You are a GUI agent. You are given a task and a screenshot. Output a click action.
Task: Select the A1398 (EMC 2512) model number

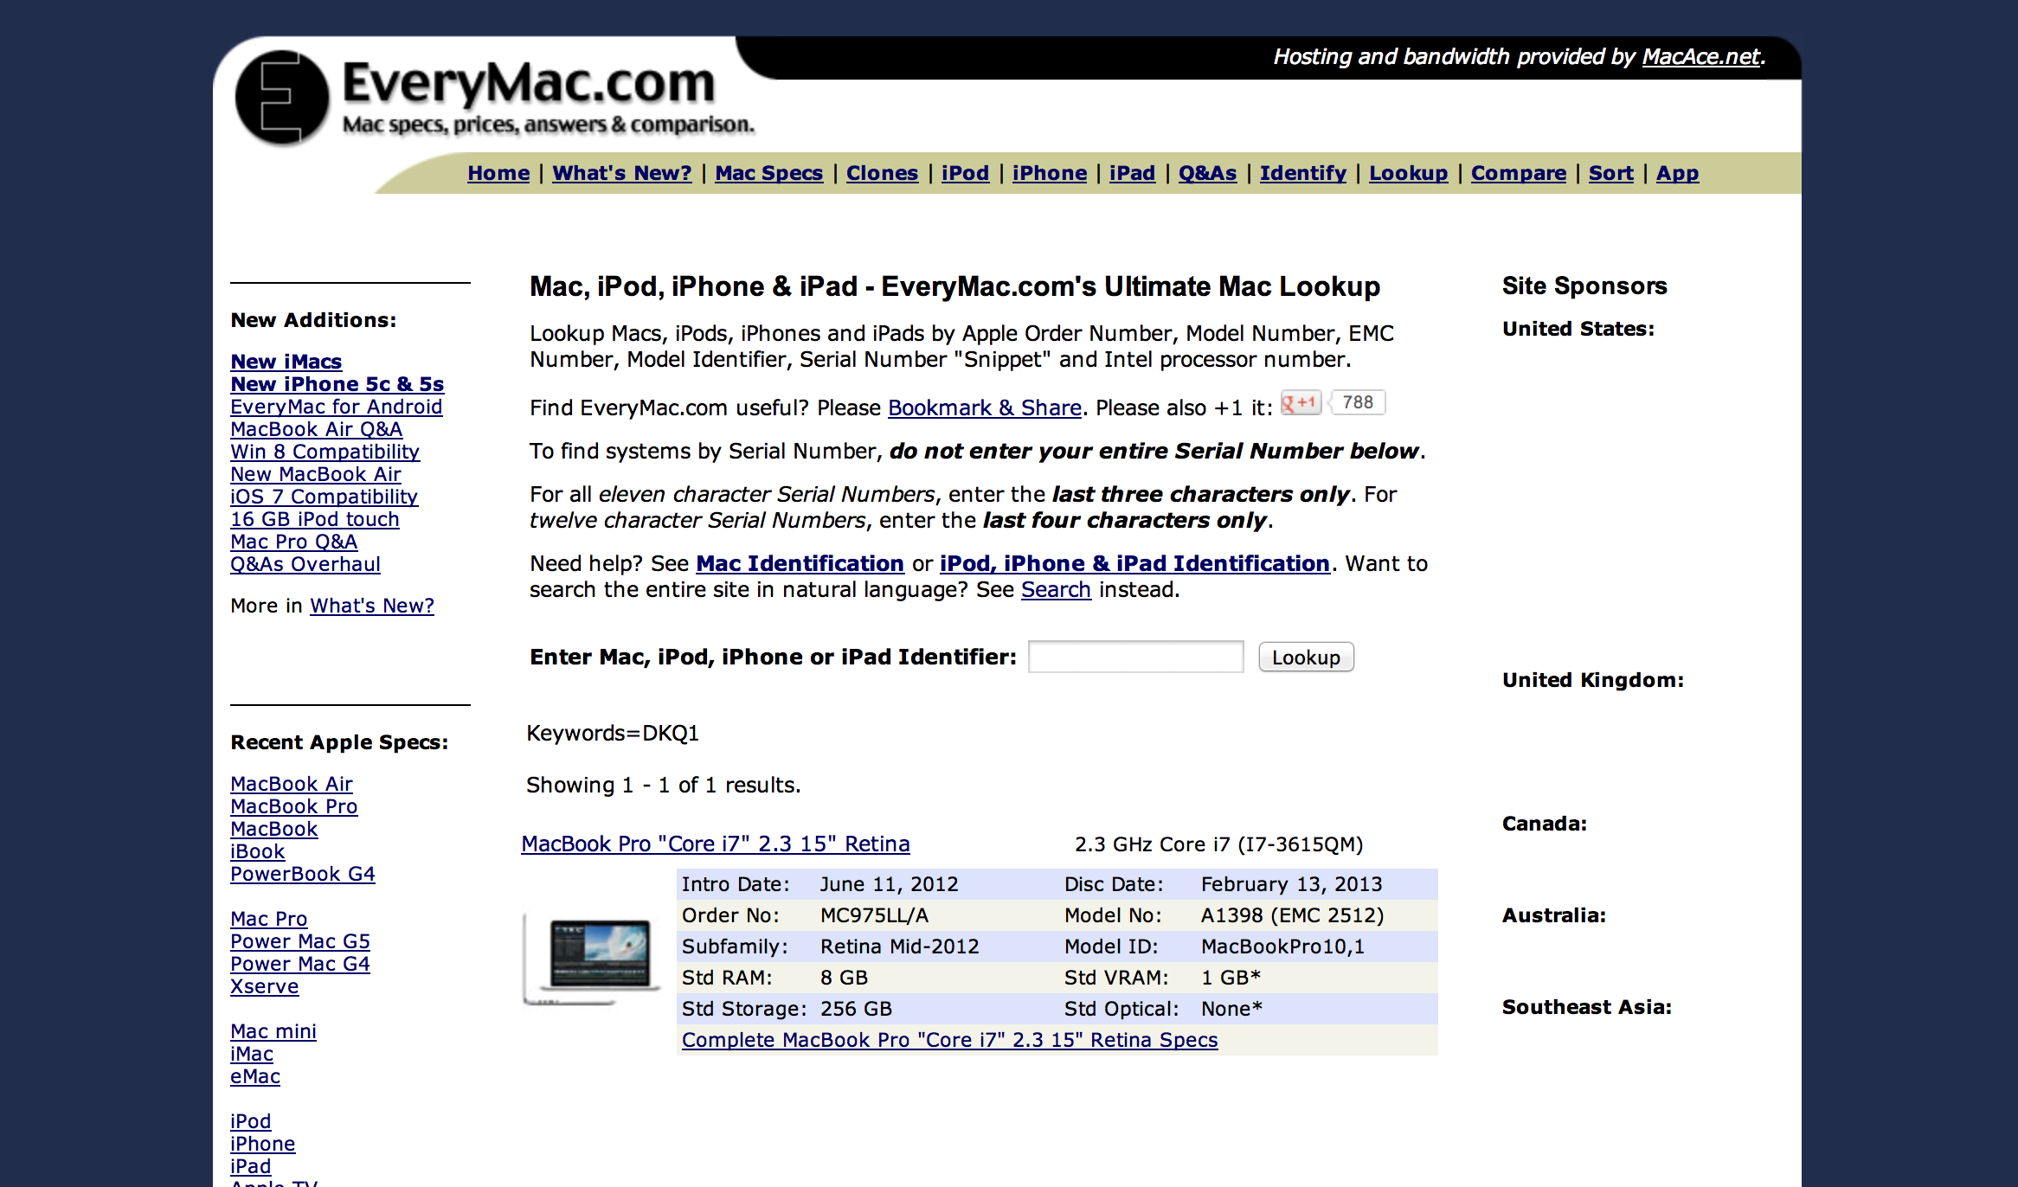click(1292, 915)
